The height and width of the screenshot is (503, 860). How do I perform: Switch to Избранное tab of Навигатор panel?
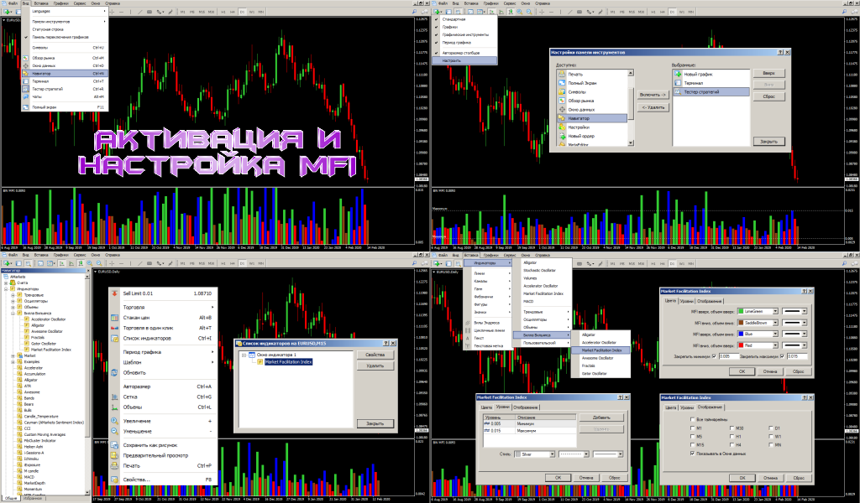33,499
